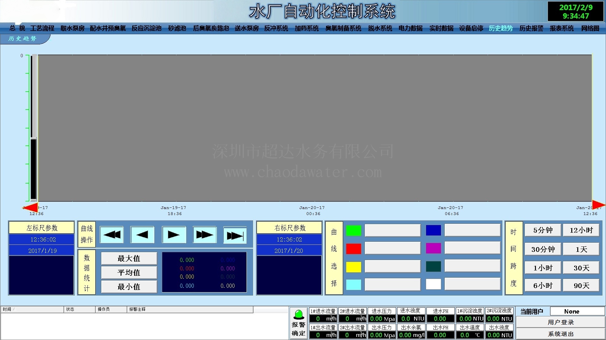This screenshot has width=606, height=340.
Task: Open curve selector next to cyan swatch
Action: pyautogui.click(x=393, y=285)
